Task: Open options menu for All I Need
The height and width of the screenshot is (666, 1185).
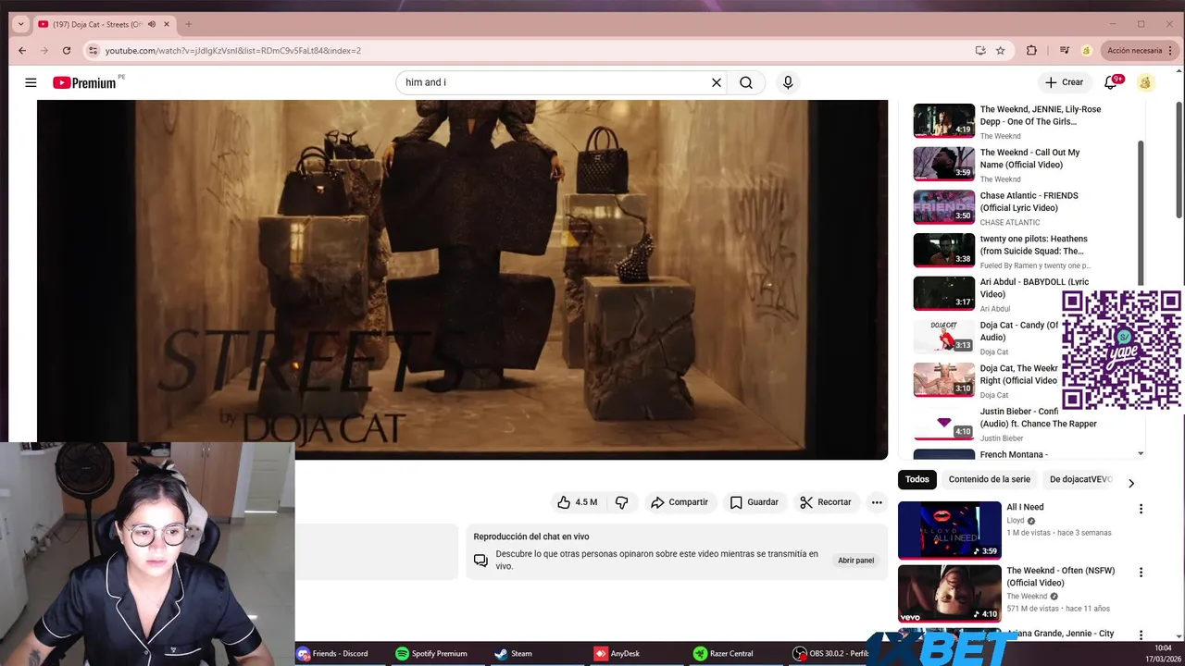Action: click(x=1141, y=509)
